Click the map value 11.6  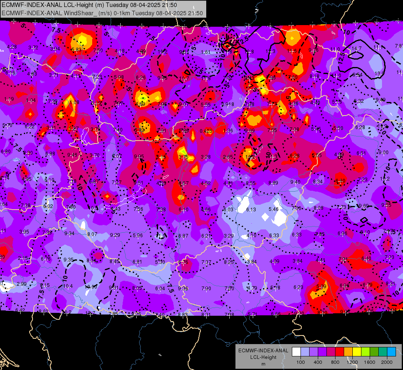point(292,51)
